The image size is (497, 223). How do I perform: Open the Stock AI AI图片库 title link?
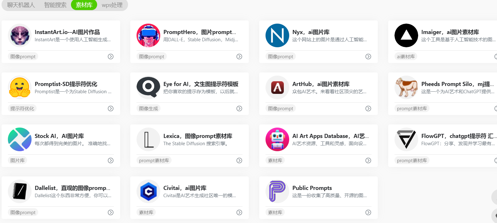pyautogui.click(x=59, y=136)
